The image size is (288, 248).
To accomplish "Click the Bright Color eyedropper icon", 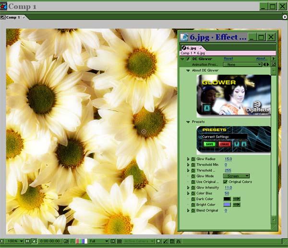I will (x=237, y=204).
